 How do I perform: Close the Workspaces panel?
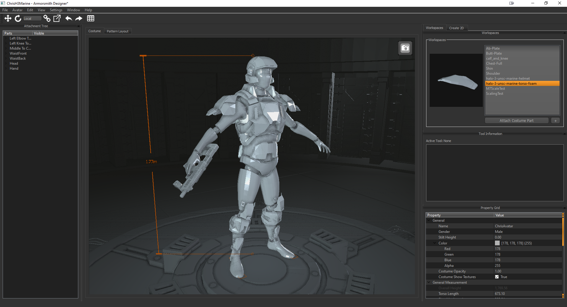tap(565, 33)
